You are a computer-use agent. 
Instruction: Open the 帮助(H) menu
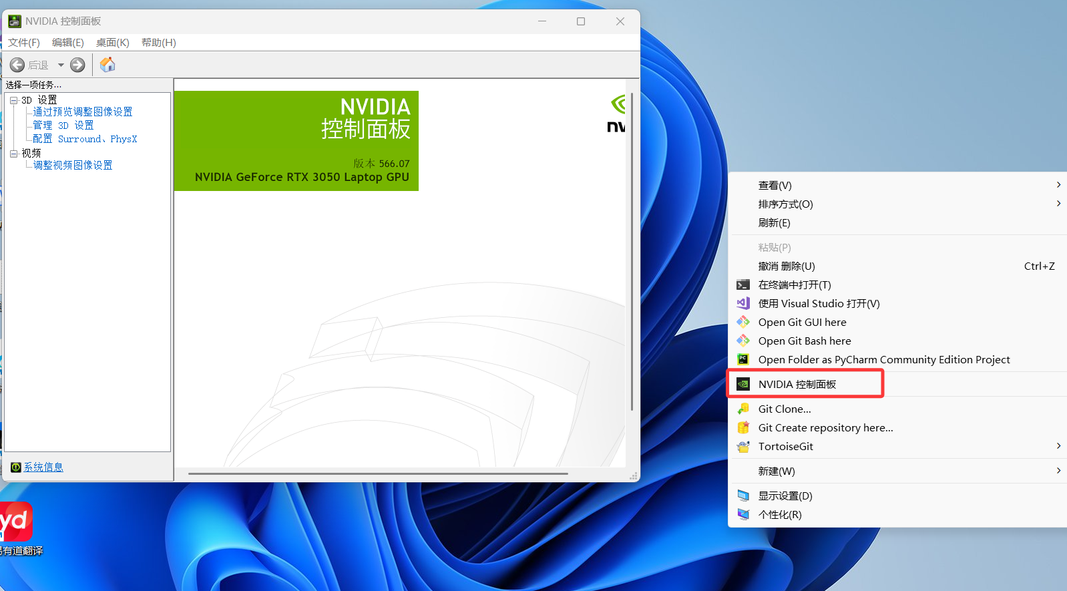pos(159,43)
